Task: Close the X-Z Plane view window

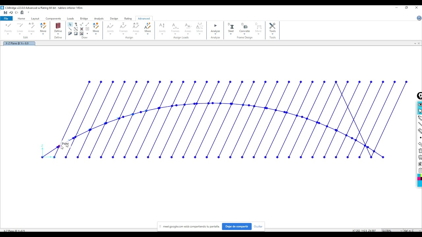Action: pyautogui.click(x=419, y=43)
